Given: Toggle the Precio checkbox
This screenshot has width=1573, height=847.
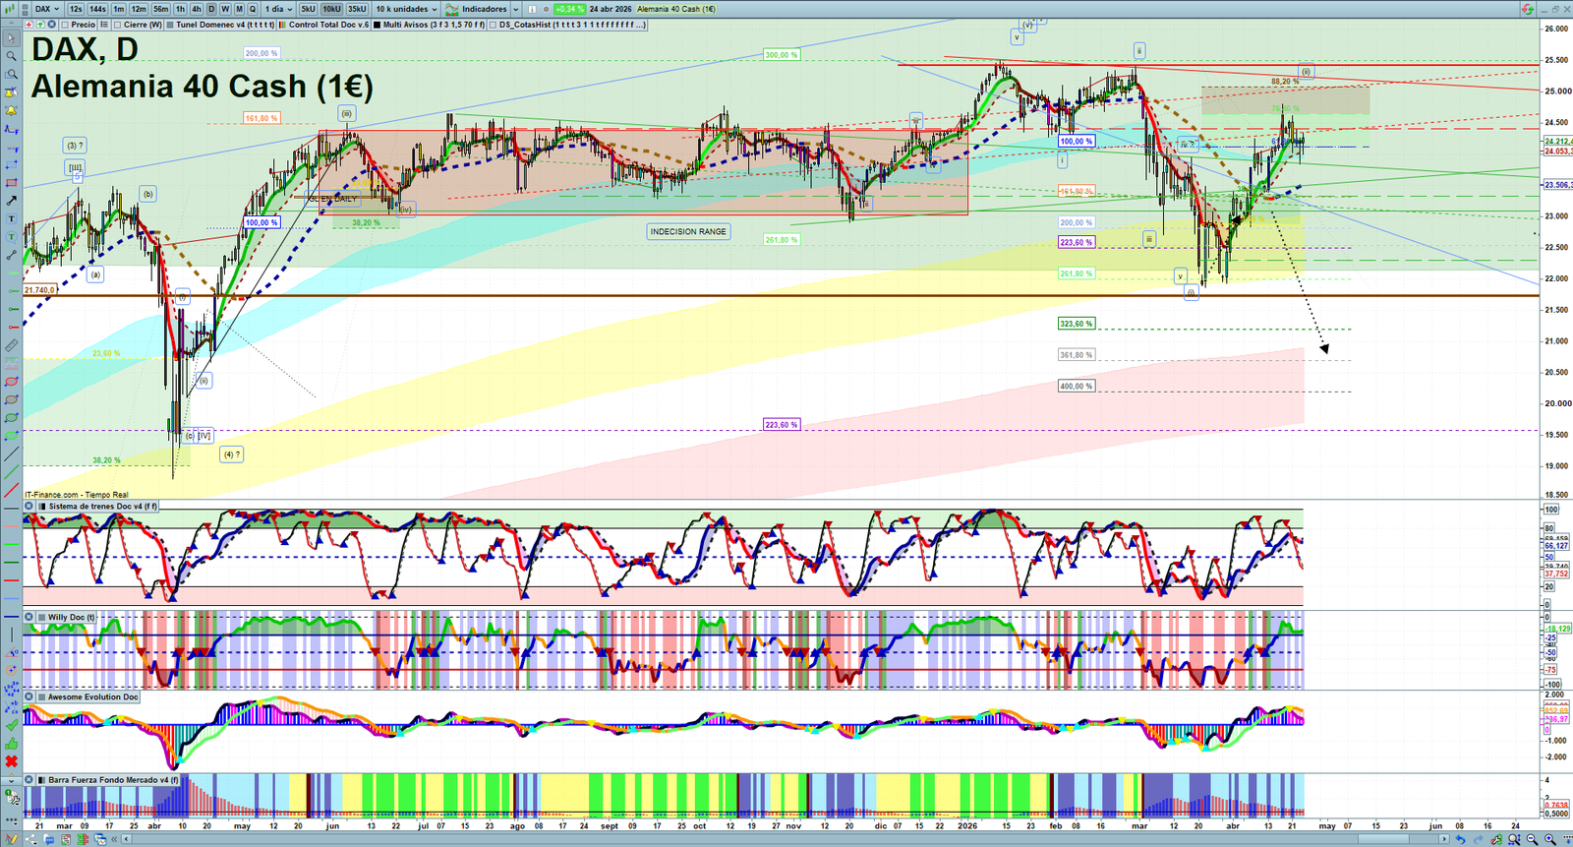Looking at the screenshot, I should [65, 25].
